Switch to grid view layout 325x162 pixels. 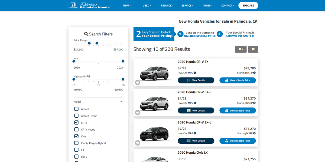tap(253, 49)
